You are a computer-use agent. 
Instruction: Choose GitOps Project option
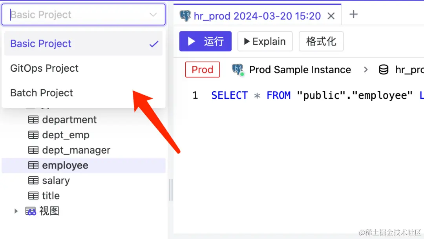(83, 68)
